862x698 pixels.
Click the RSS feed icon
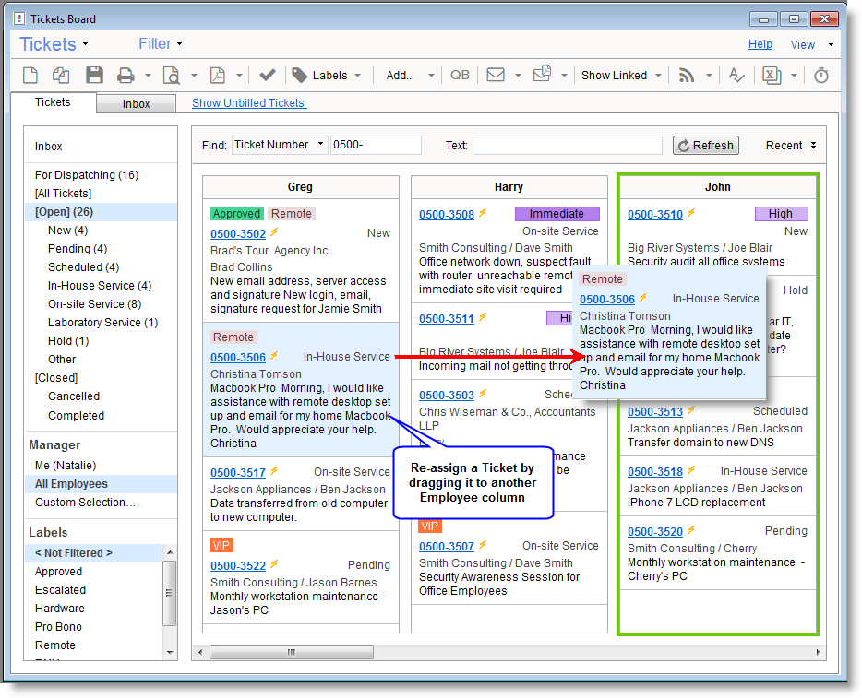(687, 76)
